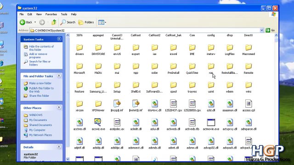Collapse the Details panel
The image size is (294, 165).
pyautogui.click(x=59, y=147)
